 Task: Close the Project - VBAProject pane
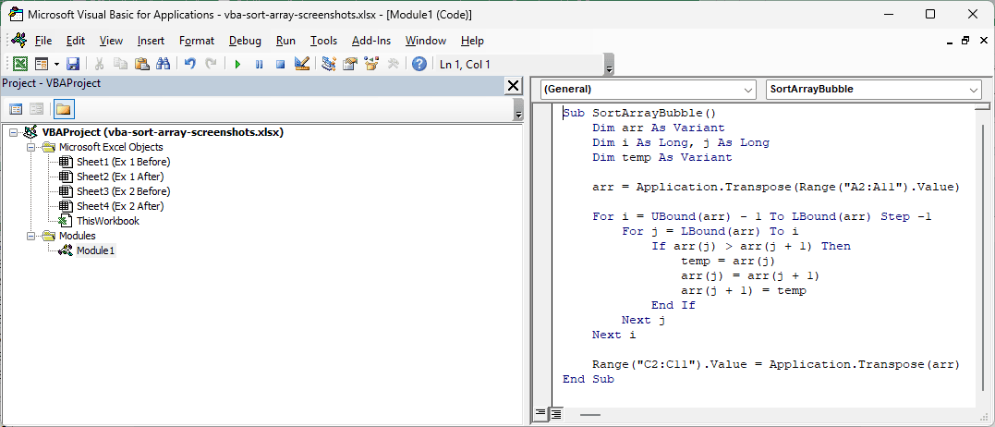(x=513, y=86)
